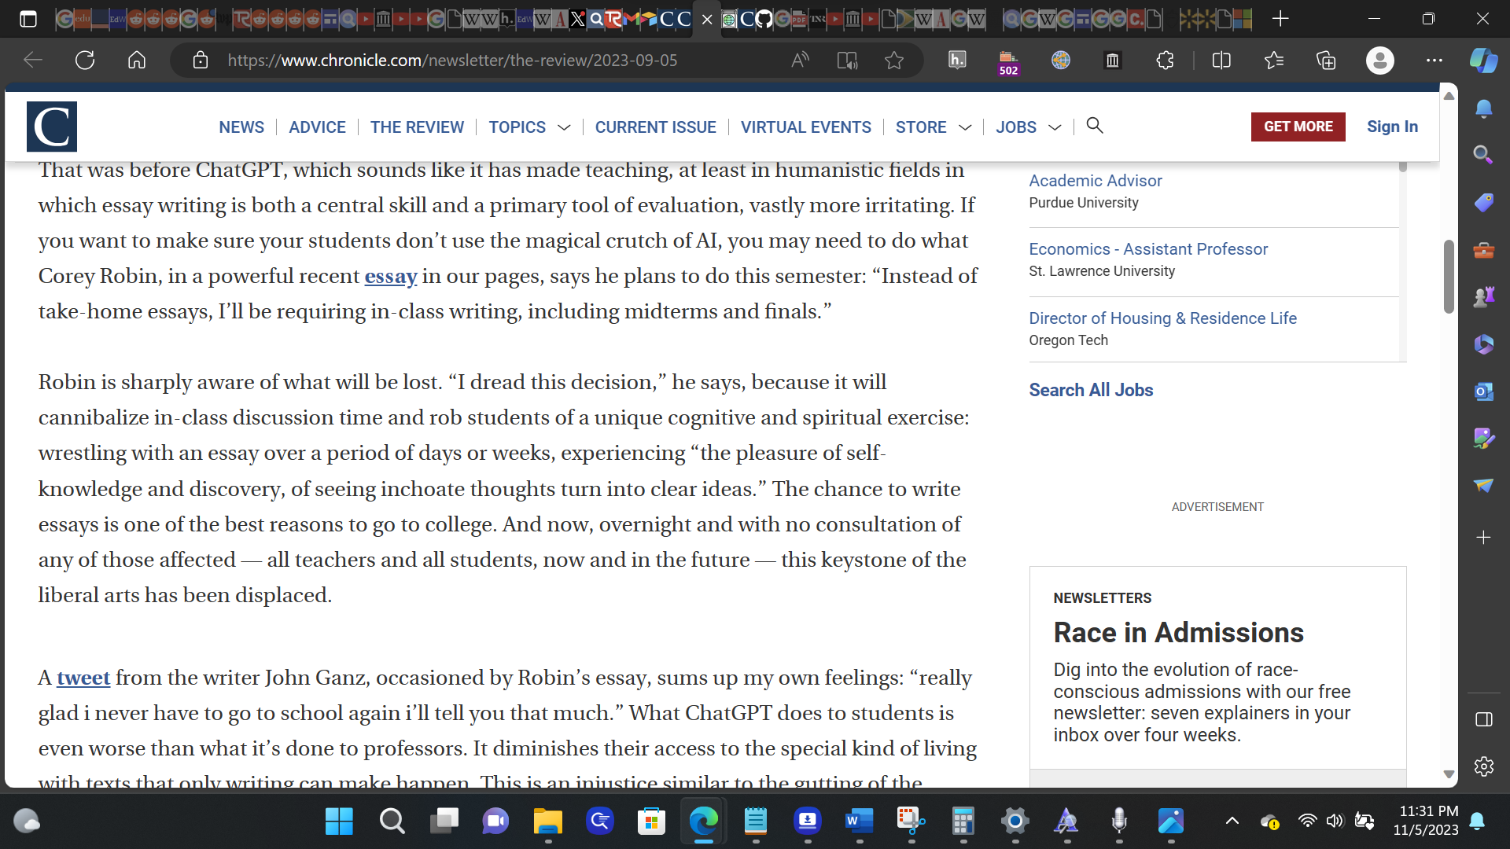
Task: Toggle split screen view button
Action: click(x=1221, y=61)
